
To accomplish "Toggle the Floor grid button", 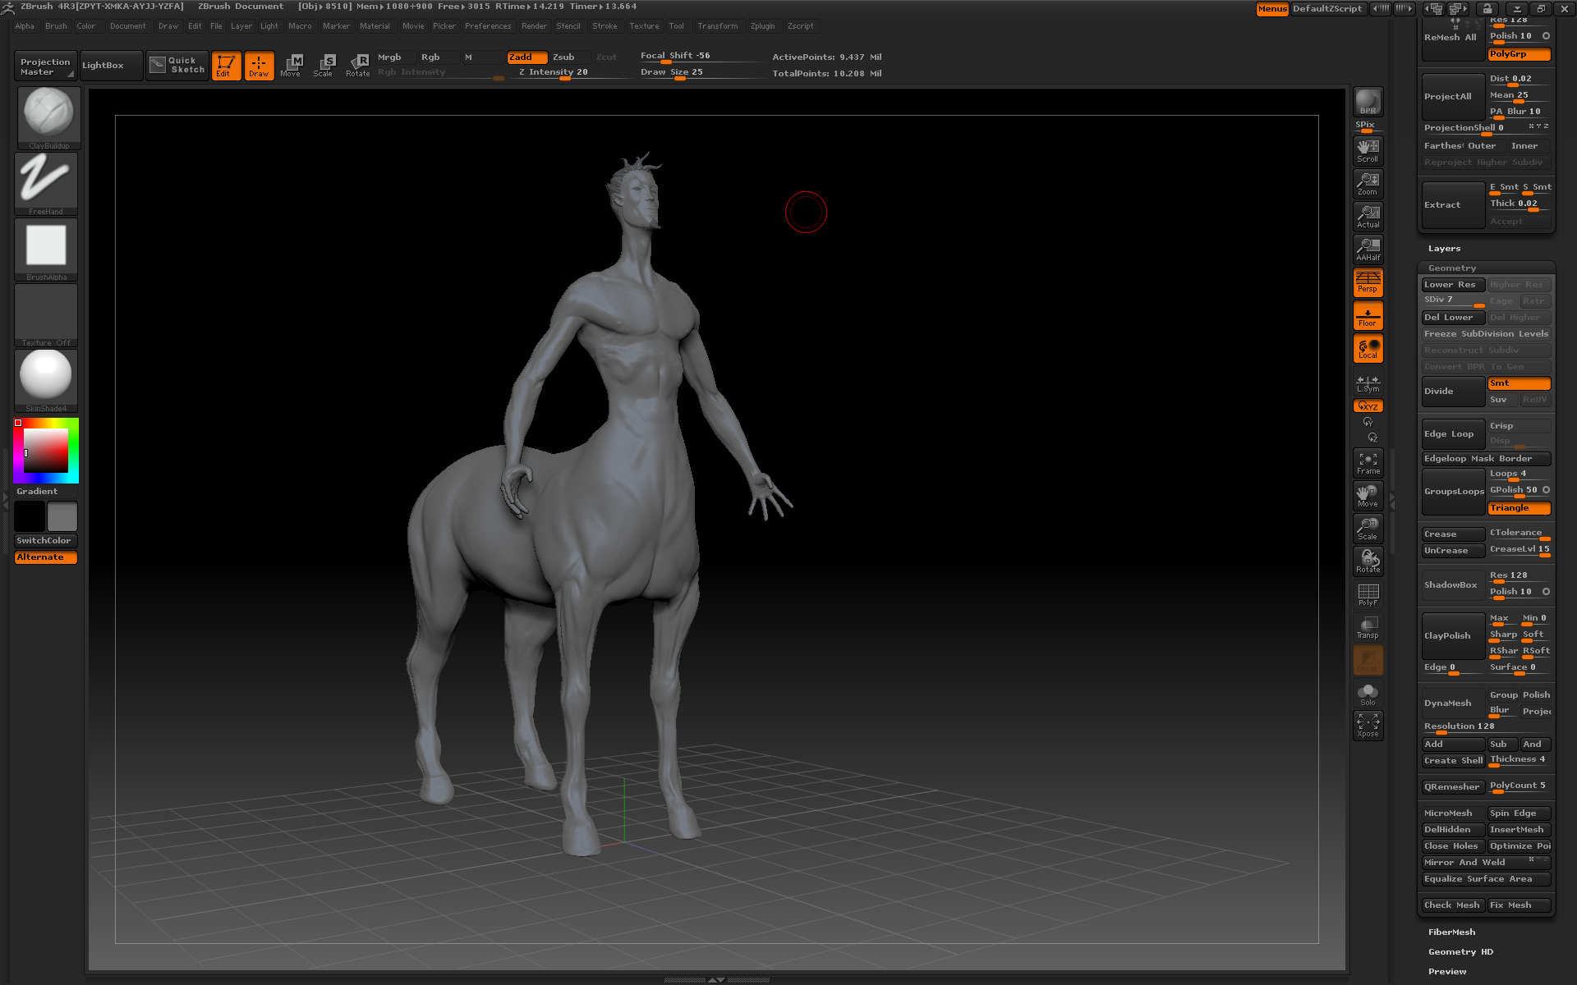I will pyautogui.click(x=1368, y=315).
